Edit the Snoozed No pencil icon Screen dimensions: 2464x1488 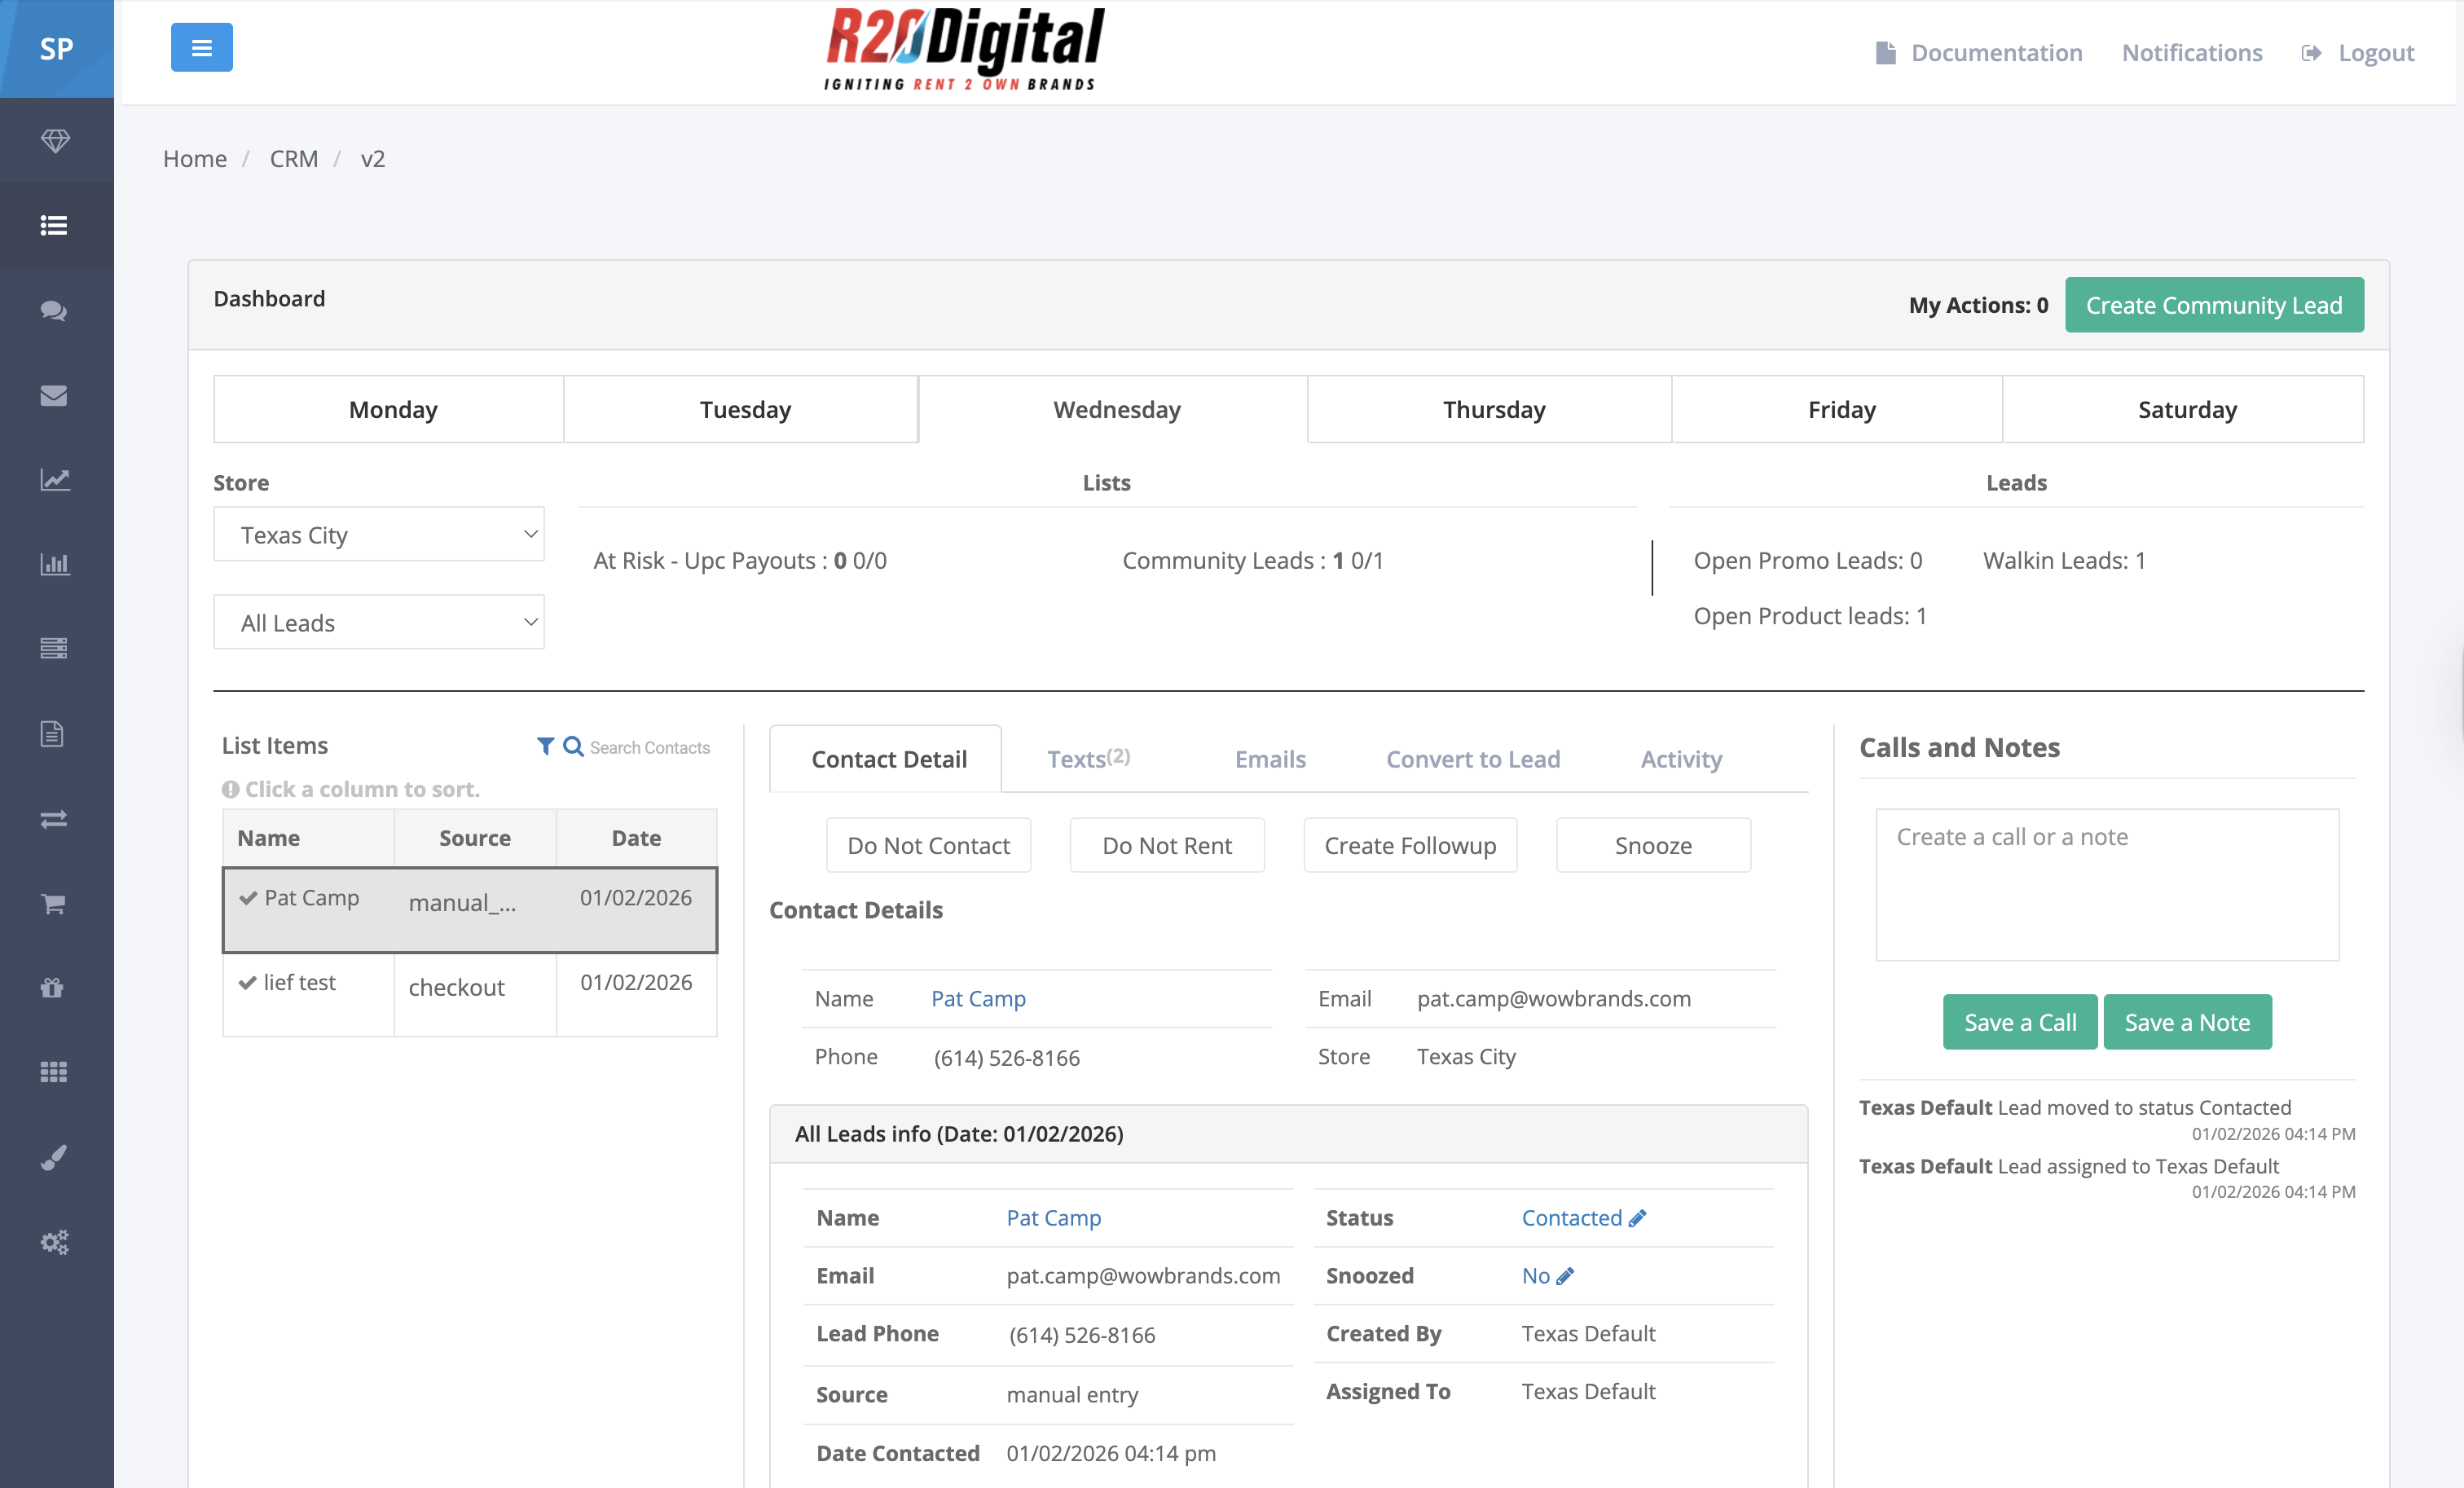coord(1565,1276)
